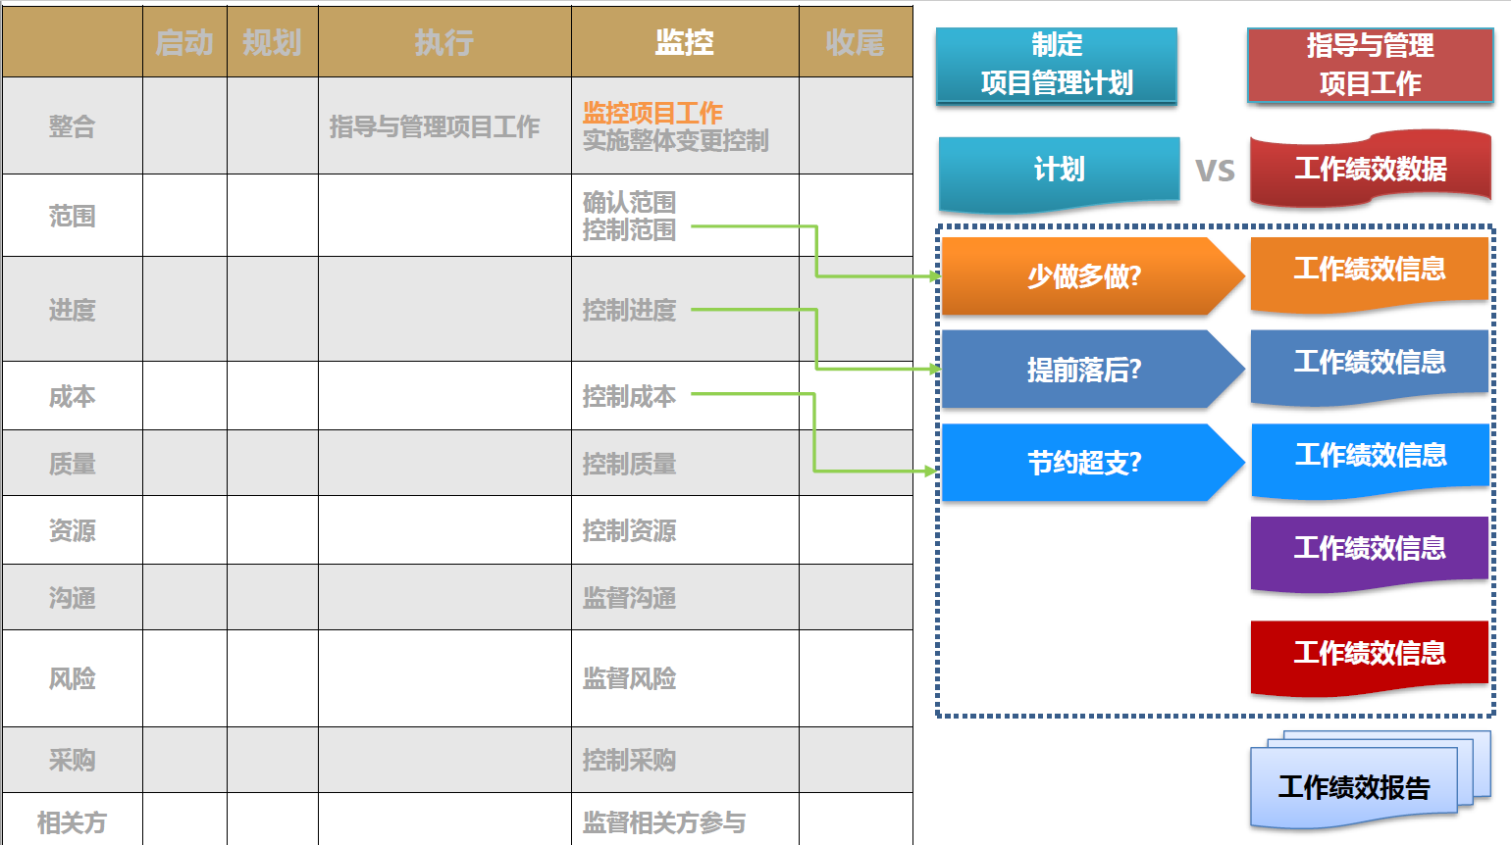1511x845 pixels.
Task: Click the 风险 row label
Action: (x=73, y=678)
